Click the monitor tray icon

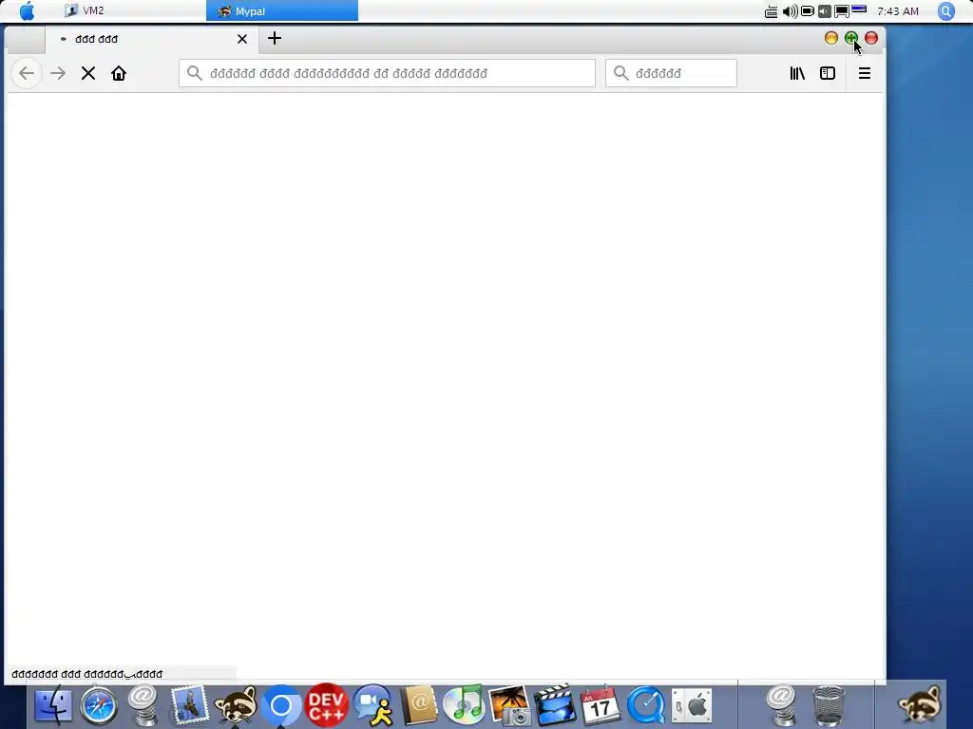(x=842, y=11)
